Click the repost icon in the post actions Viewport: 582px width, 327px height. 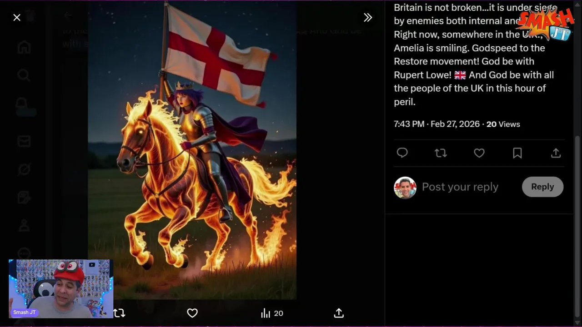(x=441, y=153)
